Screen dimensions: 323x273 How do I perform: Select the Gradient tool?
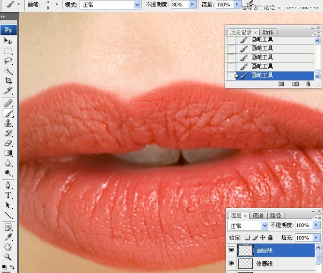pyautogui.click(x=8, y=153)
